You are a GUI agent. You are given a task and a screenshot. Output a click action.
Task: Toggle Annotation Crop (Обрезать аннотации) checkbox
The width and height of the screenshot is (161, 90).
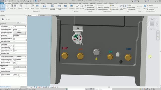[14, 47]
